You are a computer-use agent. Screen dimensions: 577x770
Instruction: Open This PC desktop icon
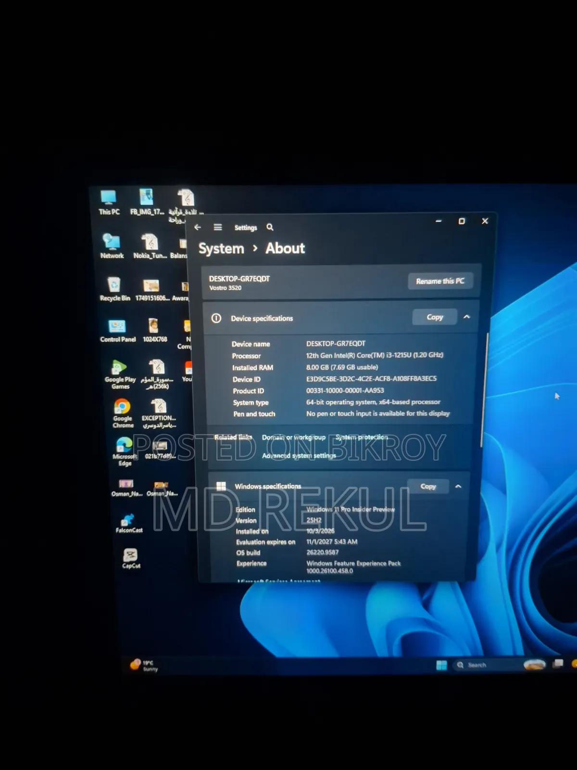click(109, 202)
